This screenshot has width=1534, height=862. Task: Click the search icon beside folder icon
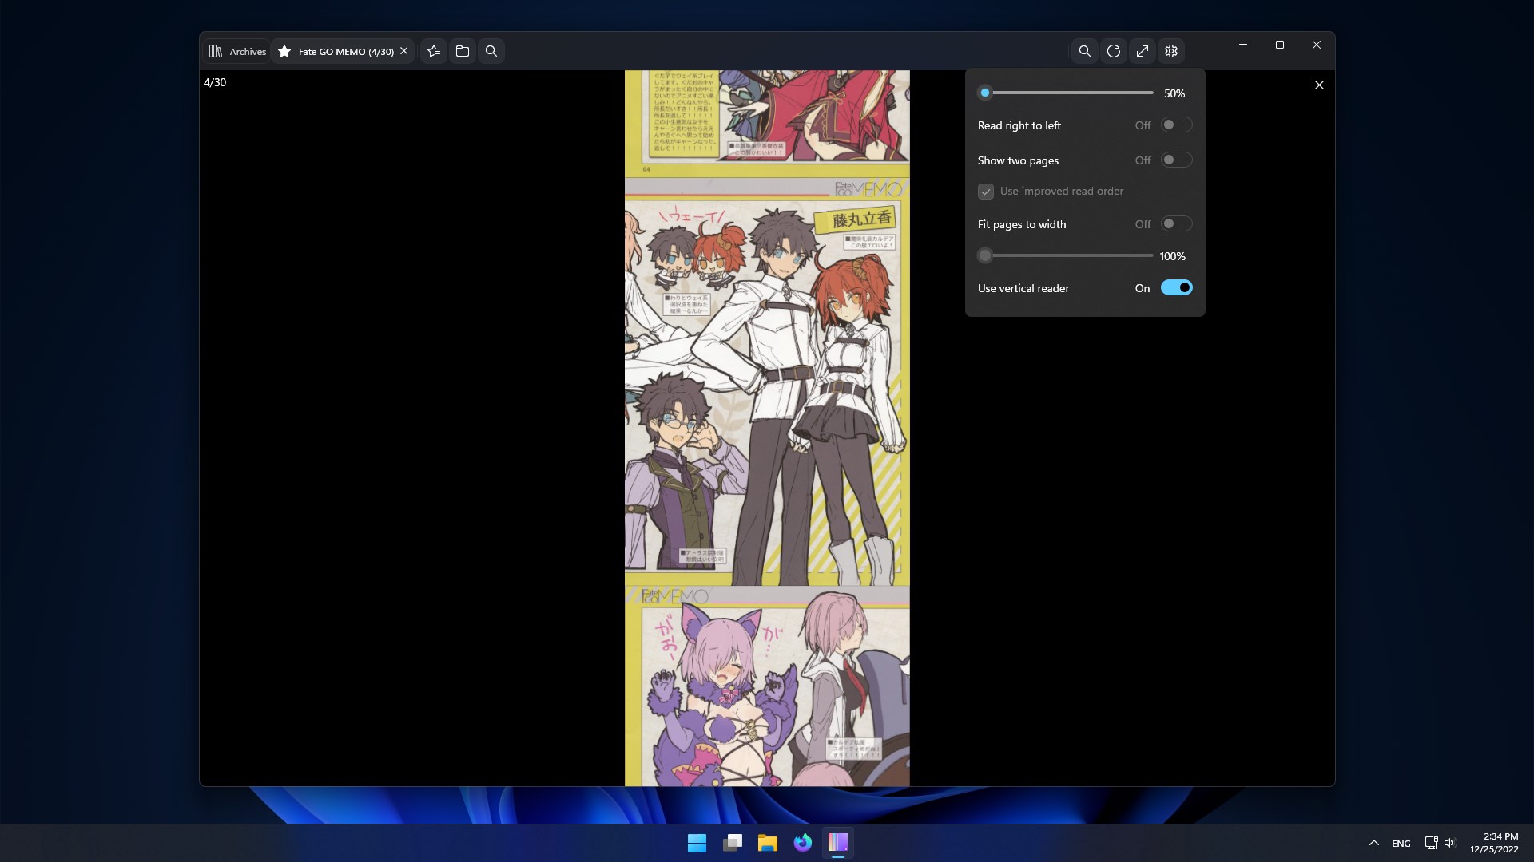(x=491, y=51)
